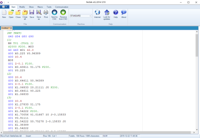Click the comment line '(2)'
Image resolution: width=200 pixels, height=138 pixels.
pyautogui.click(x=9, y=74)
